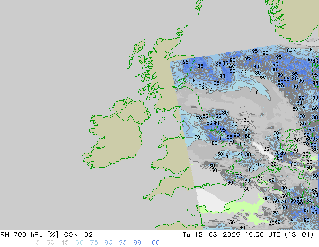The width and height of the screenshot is (319, 247).
Task: Click the "RH 700 hPa [%] ICON-D2" title
Action: tap(46, 235)
